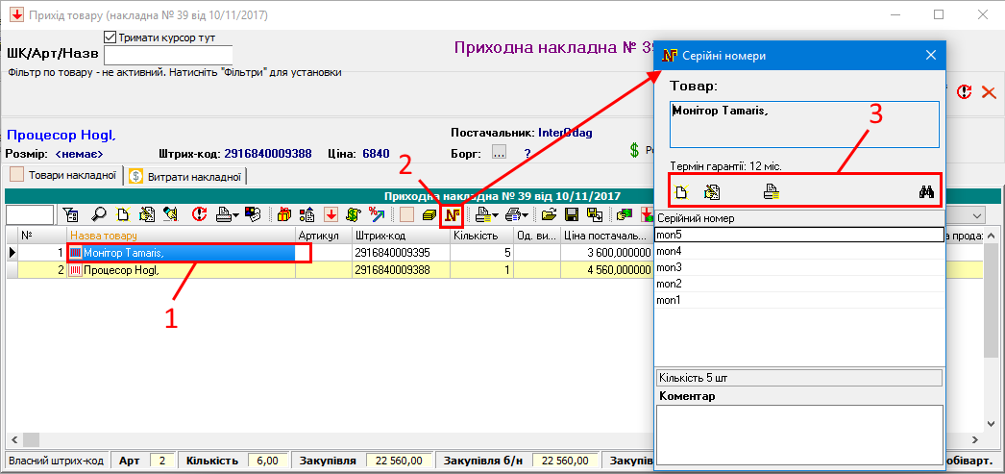This screenshot has height=474, width=1005.
Task: Click the open folder toolbar icon
Action: tap(550, 215)
